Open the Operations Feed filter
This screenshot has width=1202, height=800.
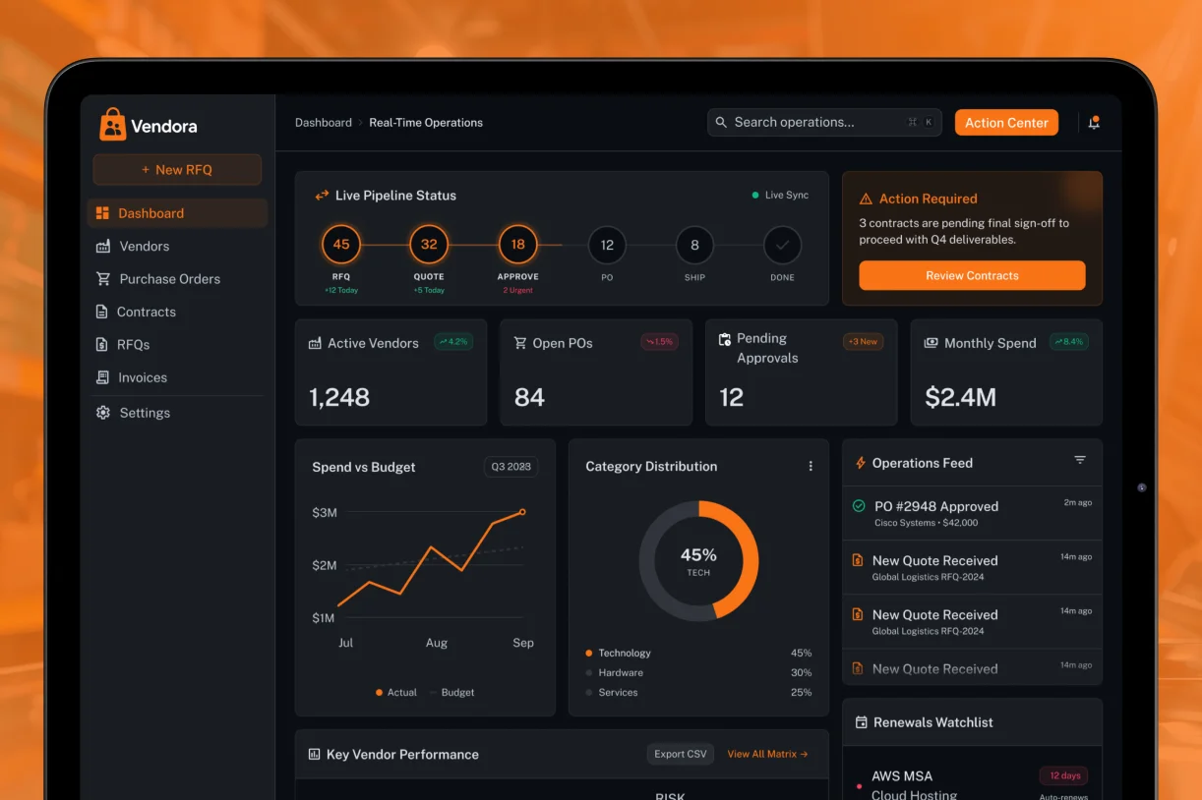(x=1080, y=460)
